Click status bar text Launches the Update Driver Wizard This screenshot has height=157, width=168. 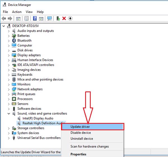(x=31, y=152)
